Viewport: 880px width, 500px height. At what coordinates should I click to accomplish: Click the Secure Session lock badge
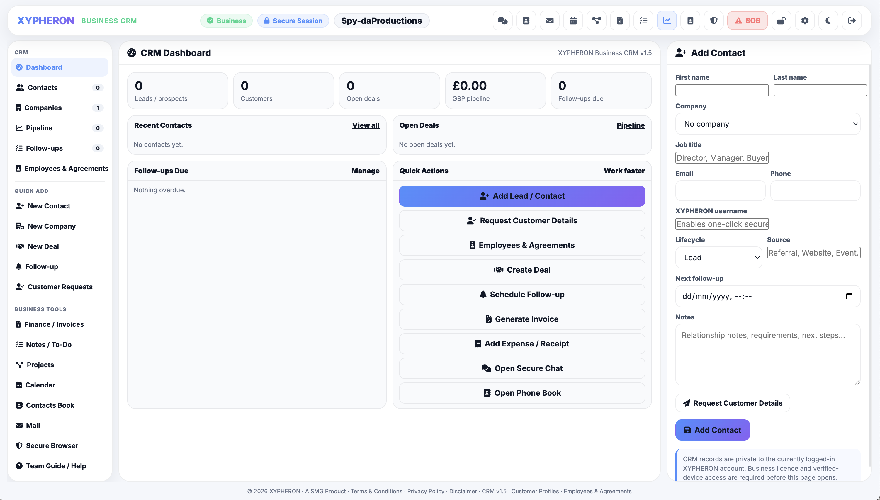(293, 21)
